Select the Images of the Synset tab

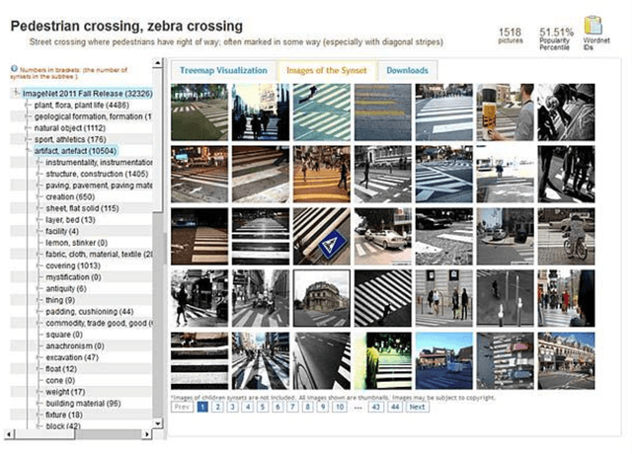(327, 70)
